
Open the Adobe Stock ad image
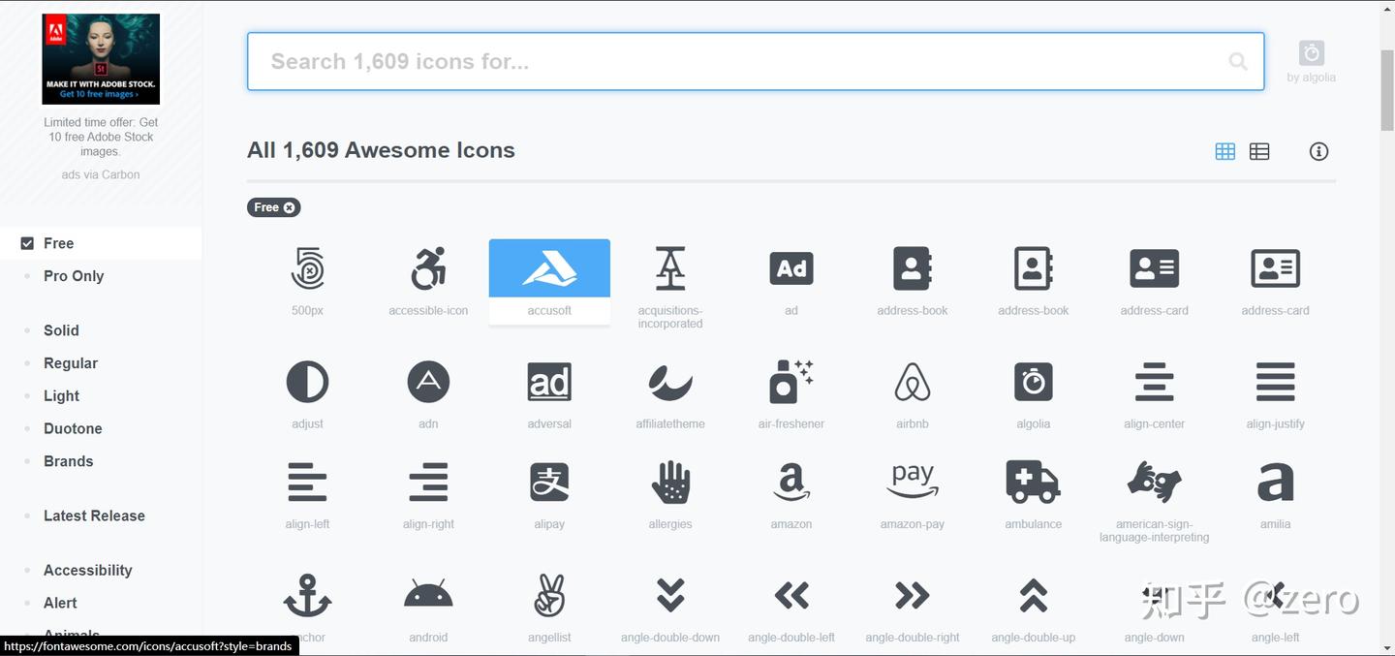pyautogui.click(x=101, y=59)
